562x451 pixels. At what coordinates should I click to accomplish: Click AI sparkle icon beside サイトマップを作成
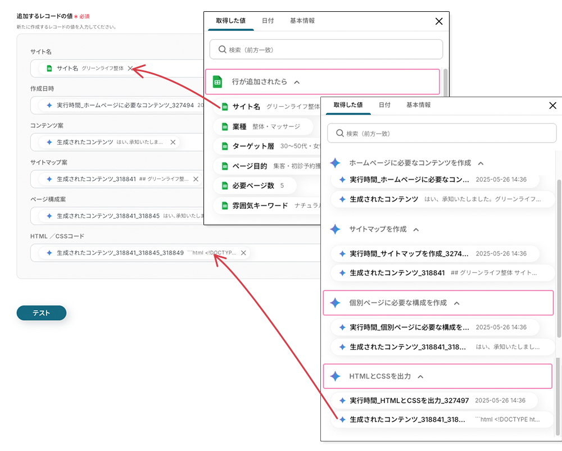(x=335, y=229)
